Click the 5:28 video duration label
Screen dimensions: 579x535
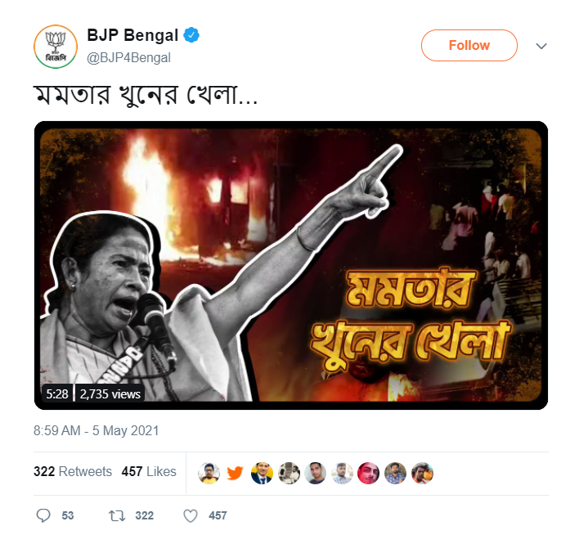point(57,394)
